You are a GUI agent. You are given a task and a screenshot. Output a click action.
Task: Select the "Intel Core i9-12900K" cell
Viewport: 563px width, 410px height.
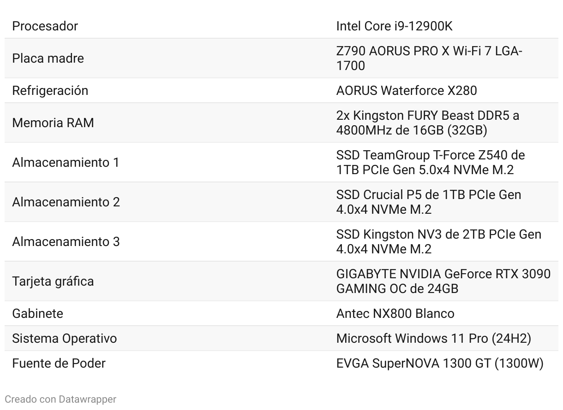[394, 26]
